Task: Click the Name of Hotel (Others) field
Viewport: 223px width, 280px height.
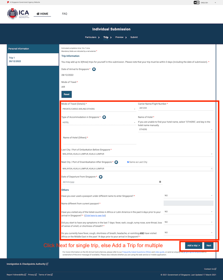Action: [100, 142]
